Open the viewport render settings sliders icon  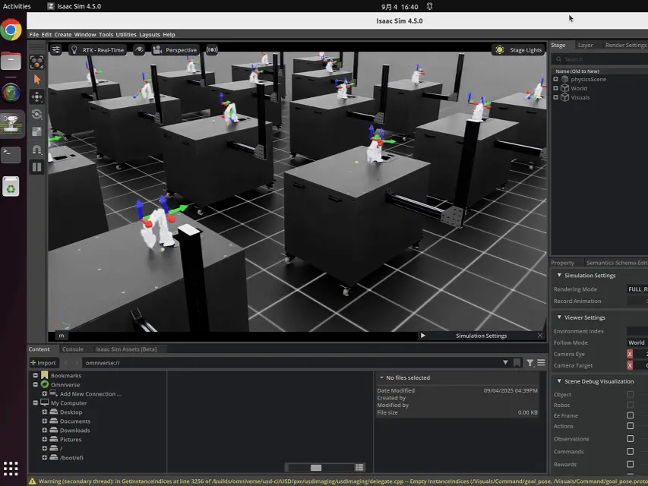(x=56, y=49)
